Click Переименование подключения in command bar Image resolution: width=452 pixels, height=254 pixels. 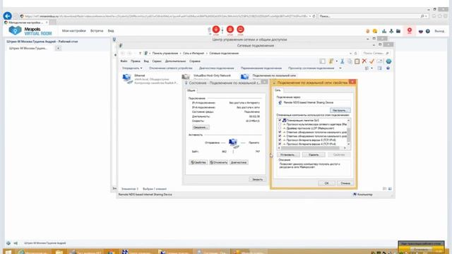click(261, 68)
